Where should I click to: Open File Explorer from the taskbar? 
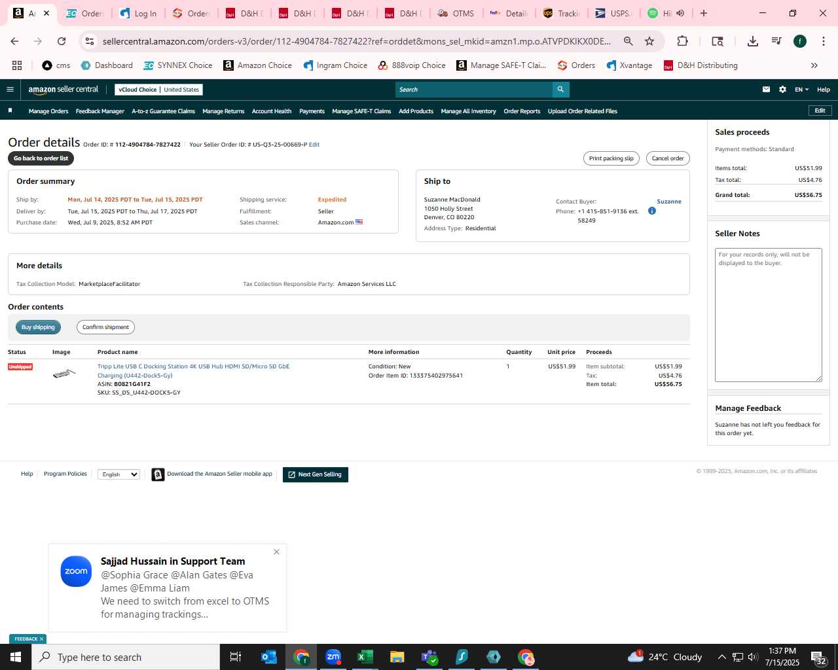[x=397, y=657]
